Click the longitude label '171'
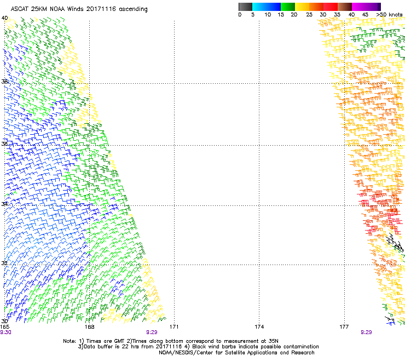The width and height of the screenshot is (405, 356). coord(174,327)
